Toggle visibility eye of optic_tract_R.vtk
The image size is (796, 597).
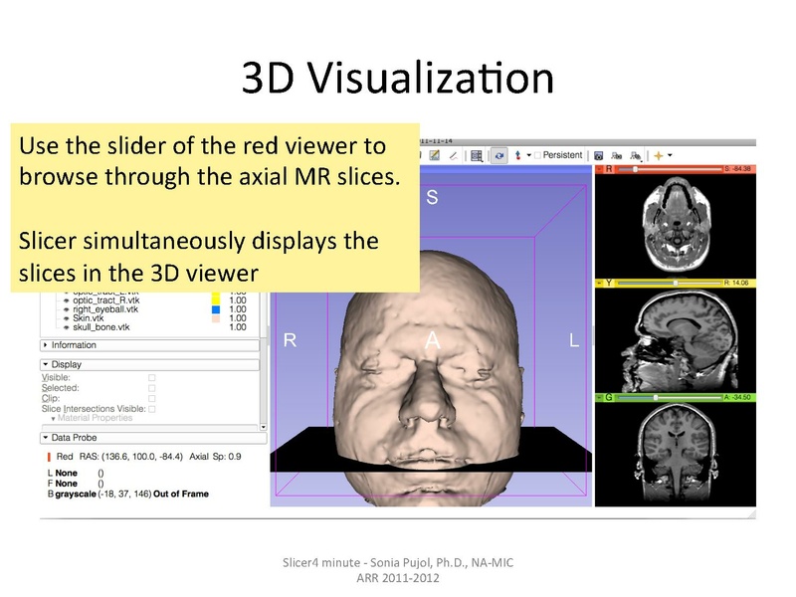coord(67,300)
